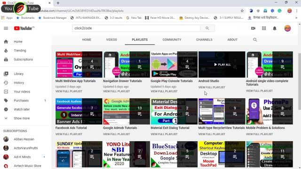Click the Watch later clock icon
Viewport: 301px width, 169px height.
tap(6, 109)
